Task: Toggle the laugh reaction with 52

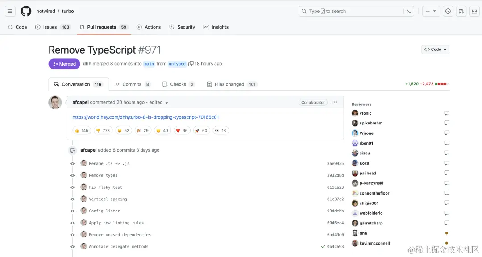Action: coord(123,130)
